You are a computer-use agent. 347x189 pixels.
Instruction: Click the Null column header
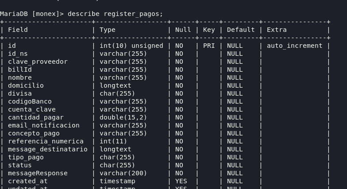(183, 30)
